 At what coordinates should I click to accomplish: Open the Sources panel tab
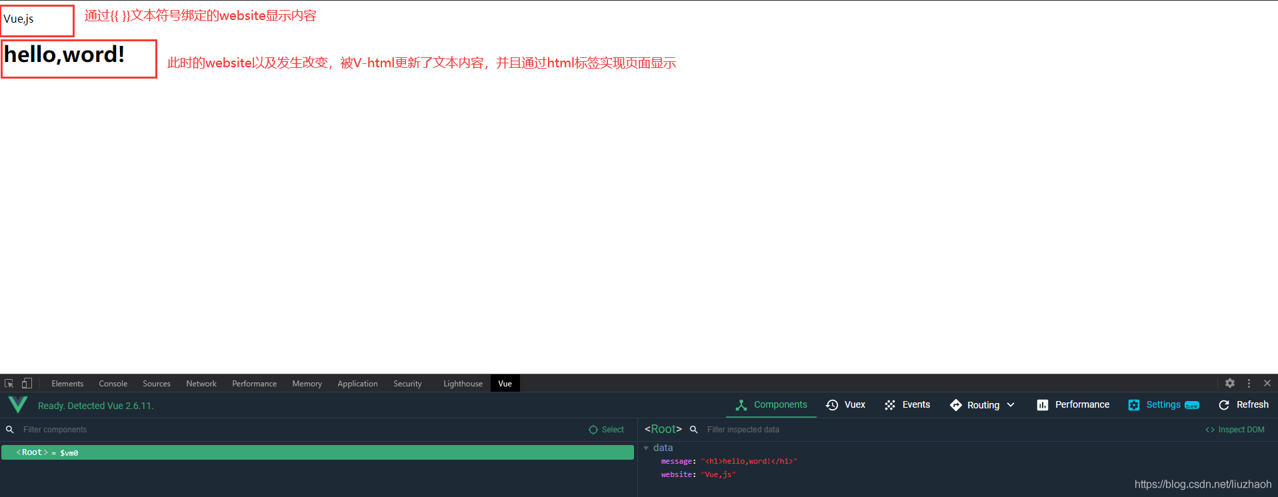coord(157,384)
